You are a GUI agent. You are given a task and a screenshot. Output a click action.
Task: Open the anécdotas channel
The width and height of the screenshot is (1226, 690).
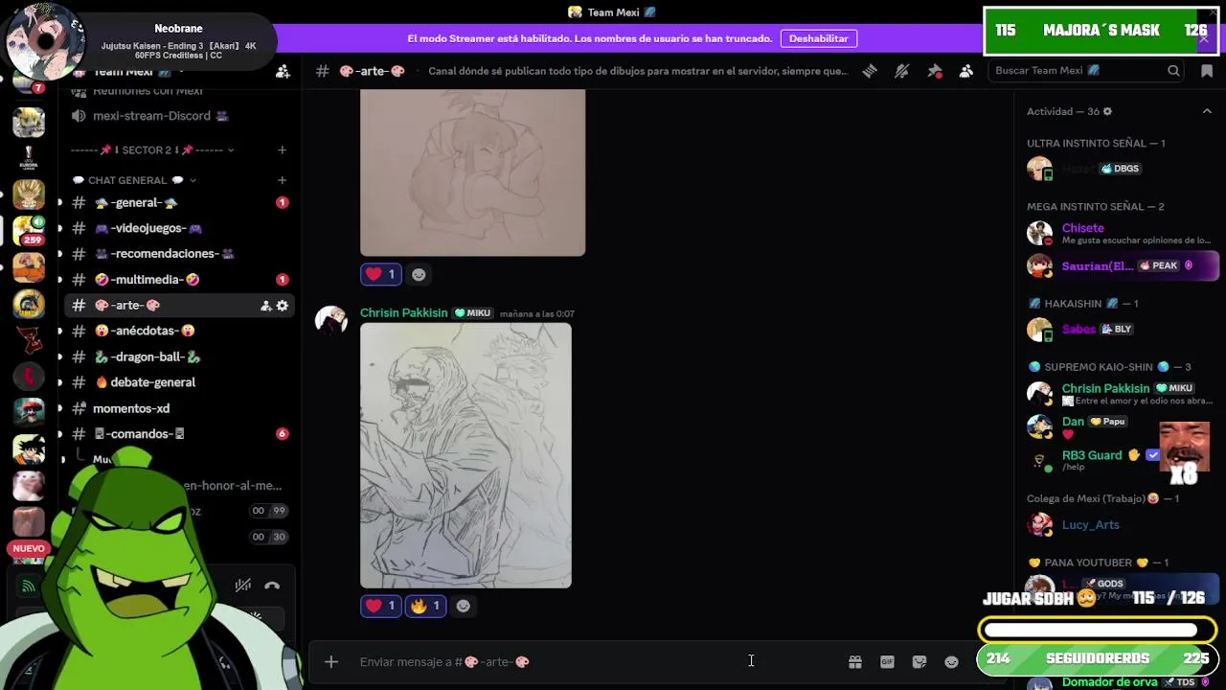[180, 331]
